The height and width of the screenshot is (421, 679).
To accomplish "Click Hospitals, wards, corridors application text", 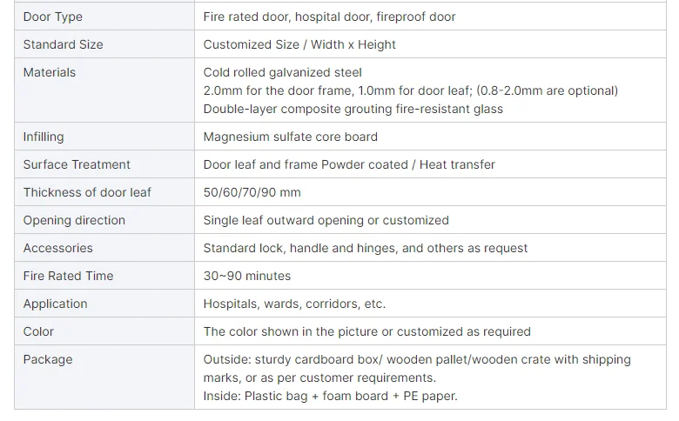I will [294, 304].
